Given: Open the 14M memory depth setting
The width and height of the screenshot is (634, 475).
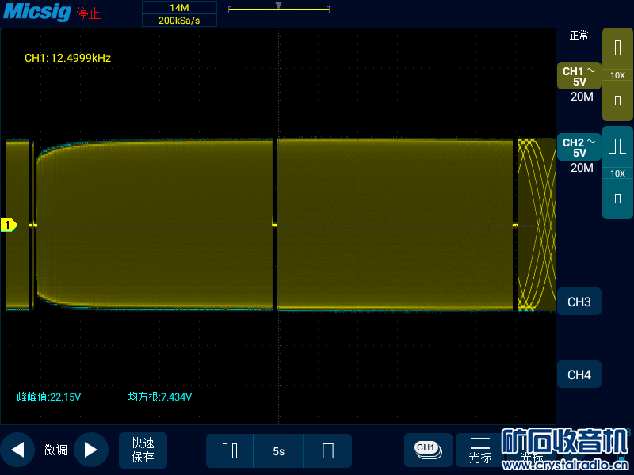Looking at the screenshot, I should tap(179, 7).
